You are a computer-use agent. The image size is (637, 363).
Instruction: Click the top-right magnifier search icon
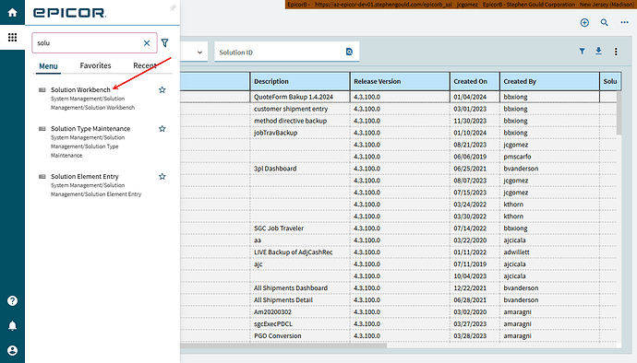point(605,23)
